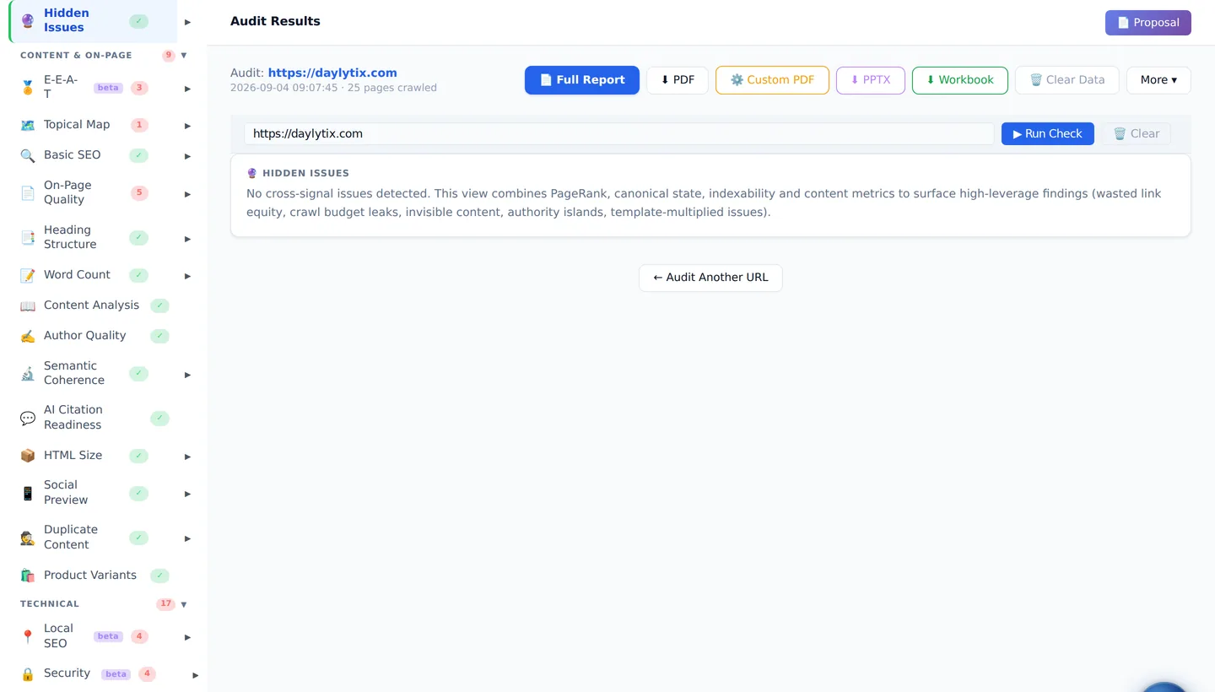This screenshot has height=692, width=1215.
Task: Click the E-E-A-T medal icon
Action: pyautogui.click(x=28, y=87)
